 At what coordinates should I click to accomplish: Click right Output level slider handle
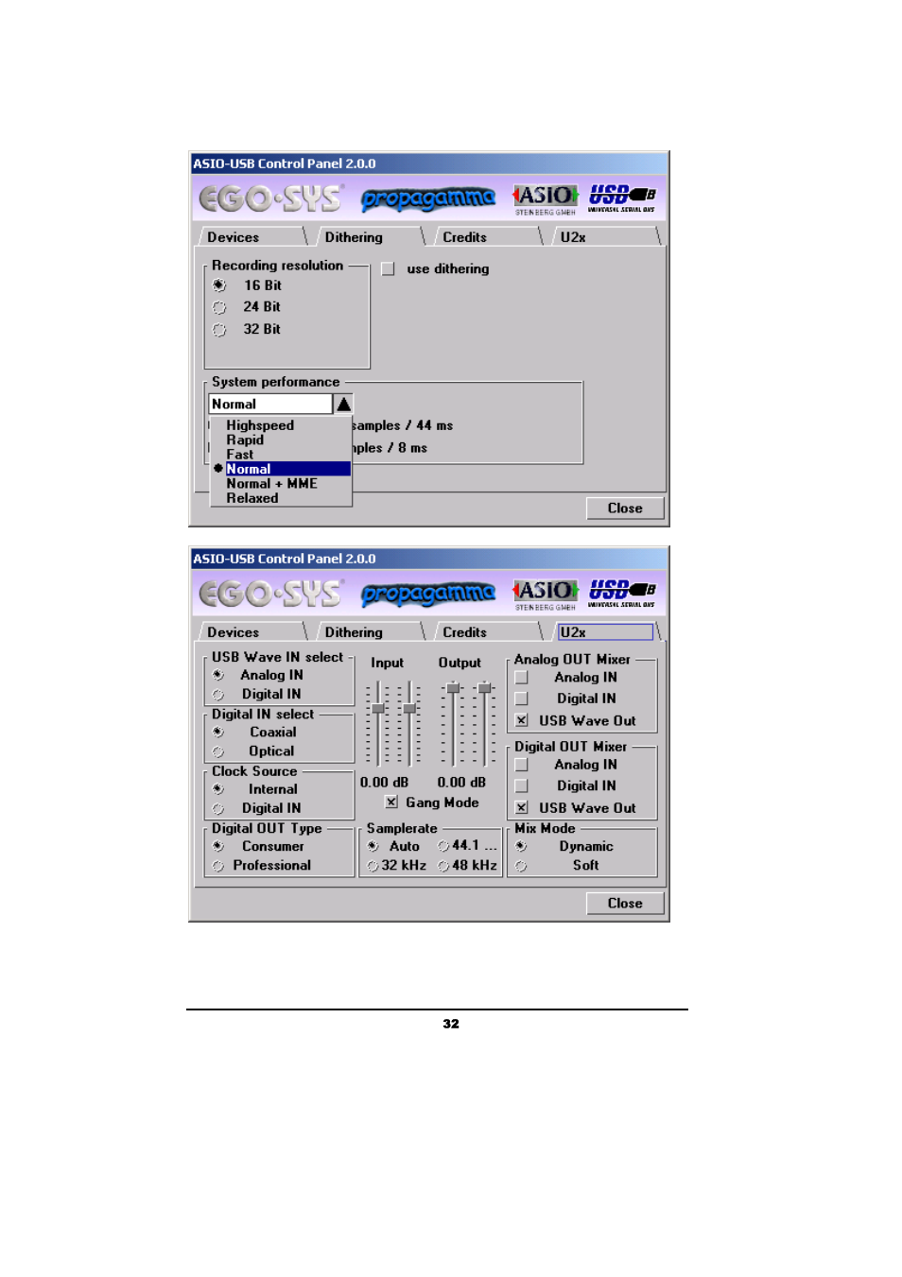[x=484, y=688]
